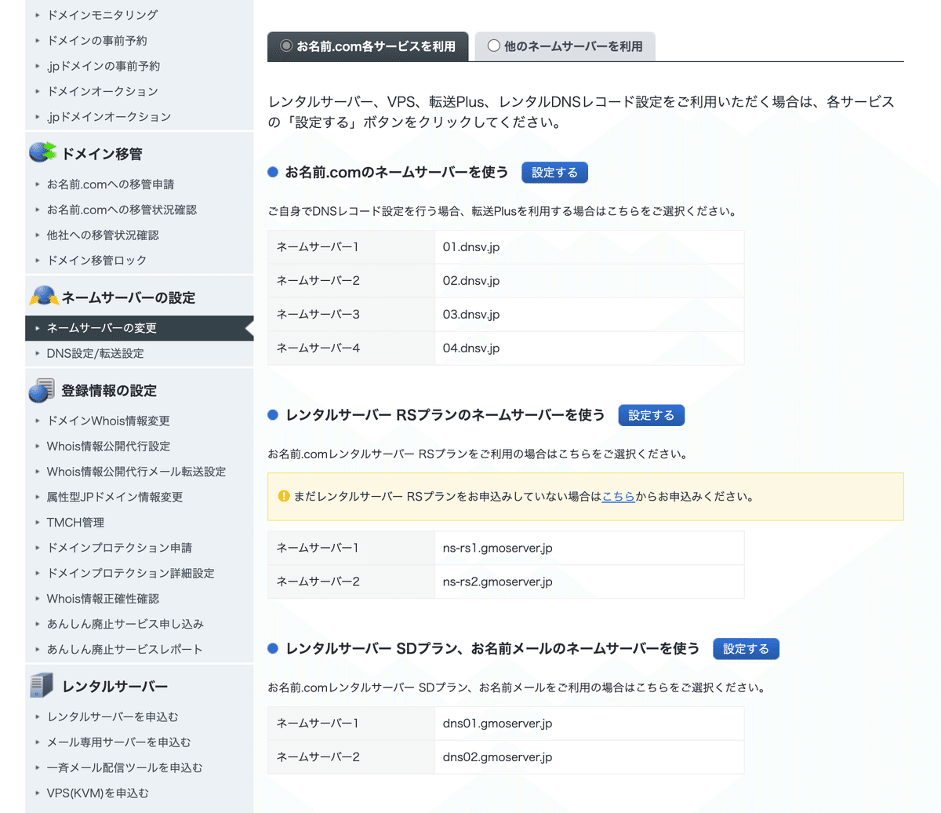Click the 02.dnsv.jp nameserver value
941x813 pixels.
(471, 281)
